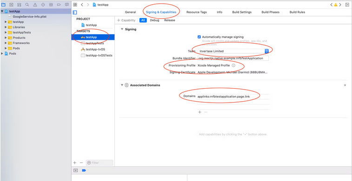Toggle the blue breakpoints activation icon
The width and height of the screenshot is (352, 181).
click(84, 170)
